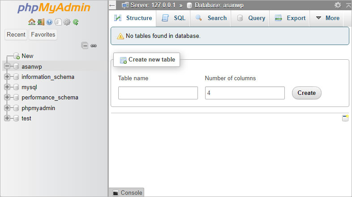Viewport: 352px width, 197px height.
Task: Toggle link with main panel icon
Action: click(94, 46)
